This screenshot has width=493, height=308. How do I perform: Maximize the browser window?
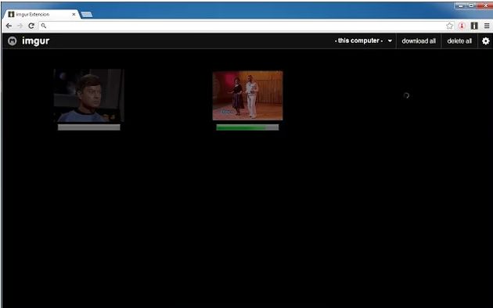click(x=471, y=5)
